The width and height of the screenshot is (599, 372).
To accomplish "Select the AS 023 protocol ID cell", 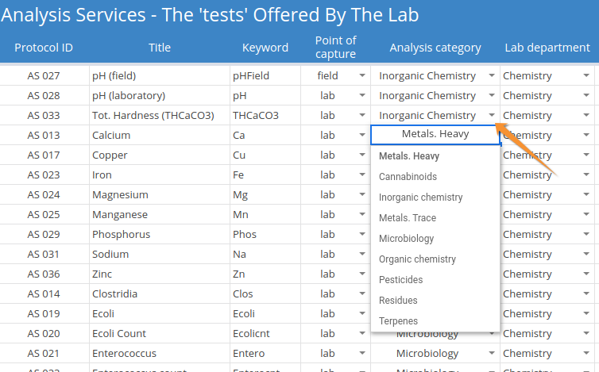I will pos(44,175).
